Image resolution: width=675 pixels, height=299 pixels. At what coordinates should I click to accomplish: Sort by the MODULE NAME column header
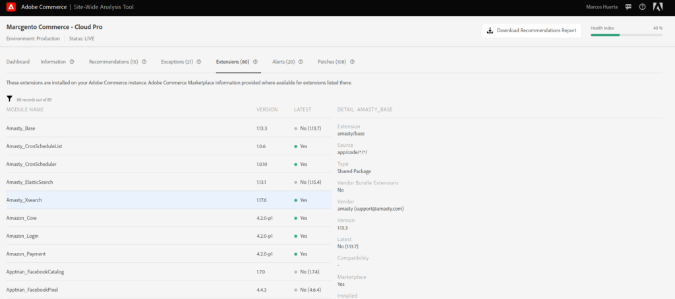pyautogui.click(x=25, y=110)
